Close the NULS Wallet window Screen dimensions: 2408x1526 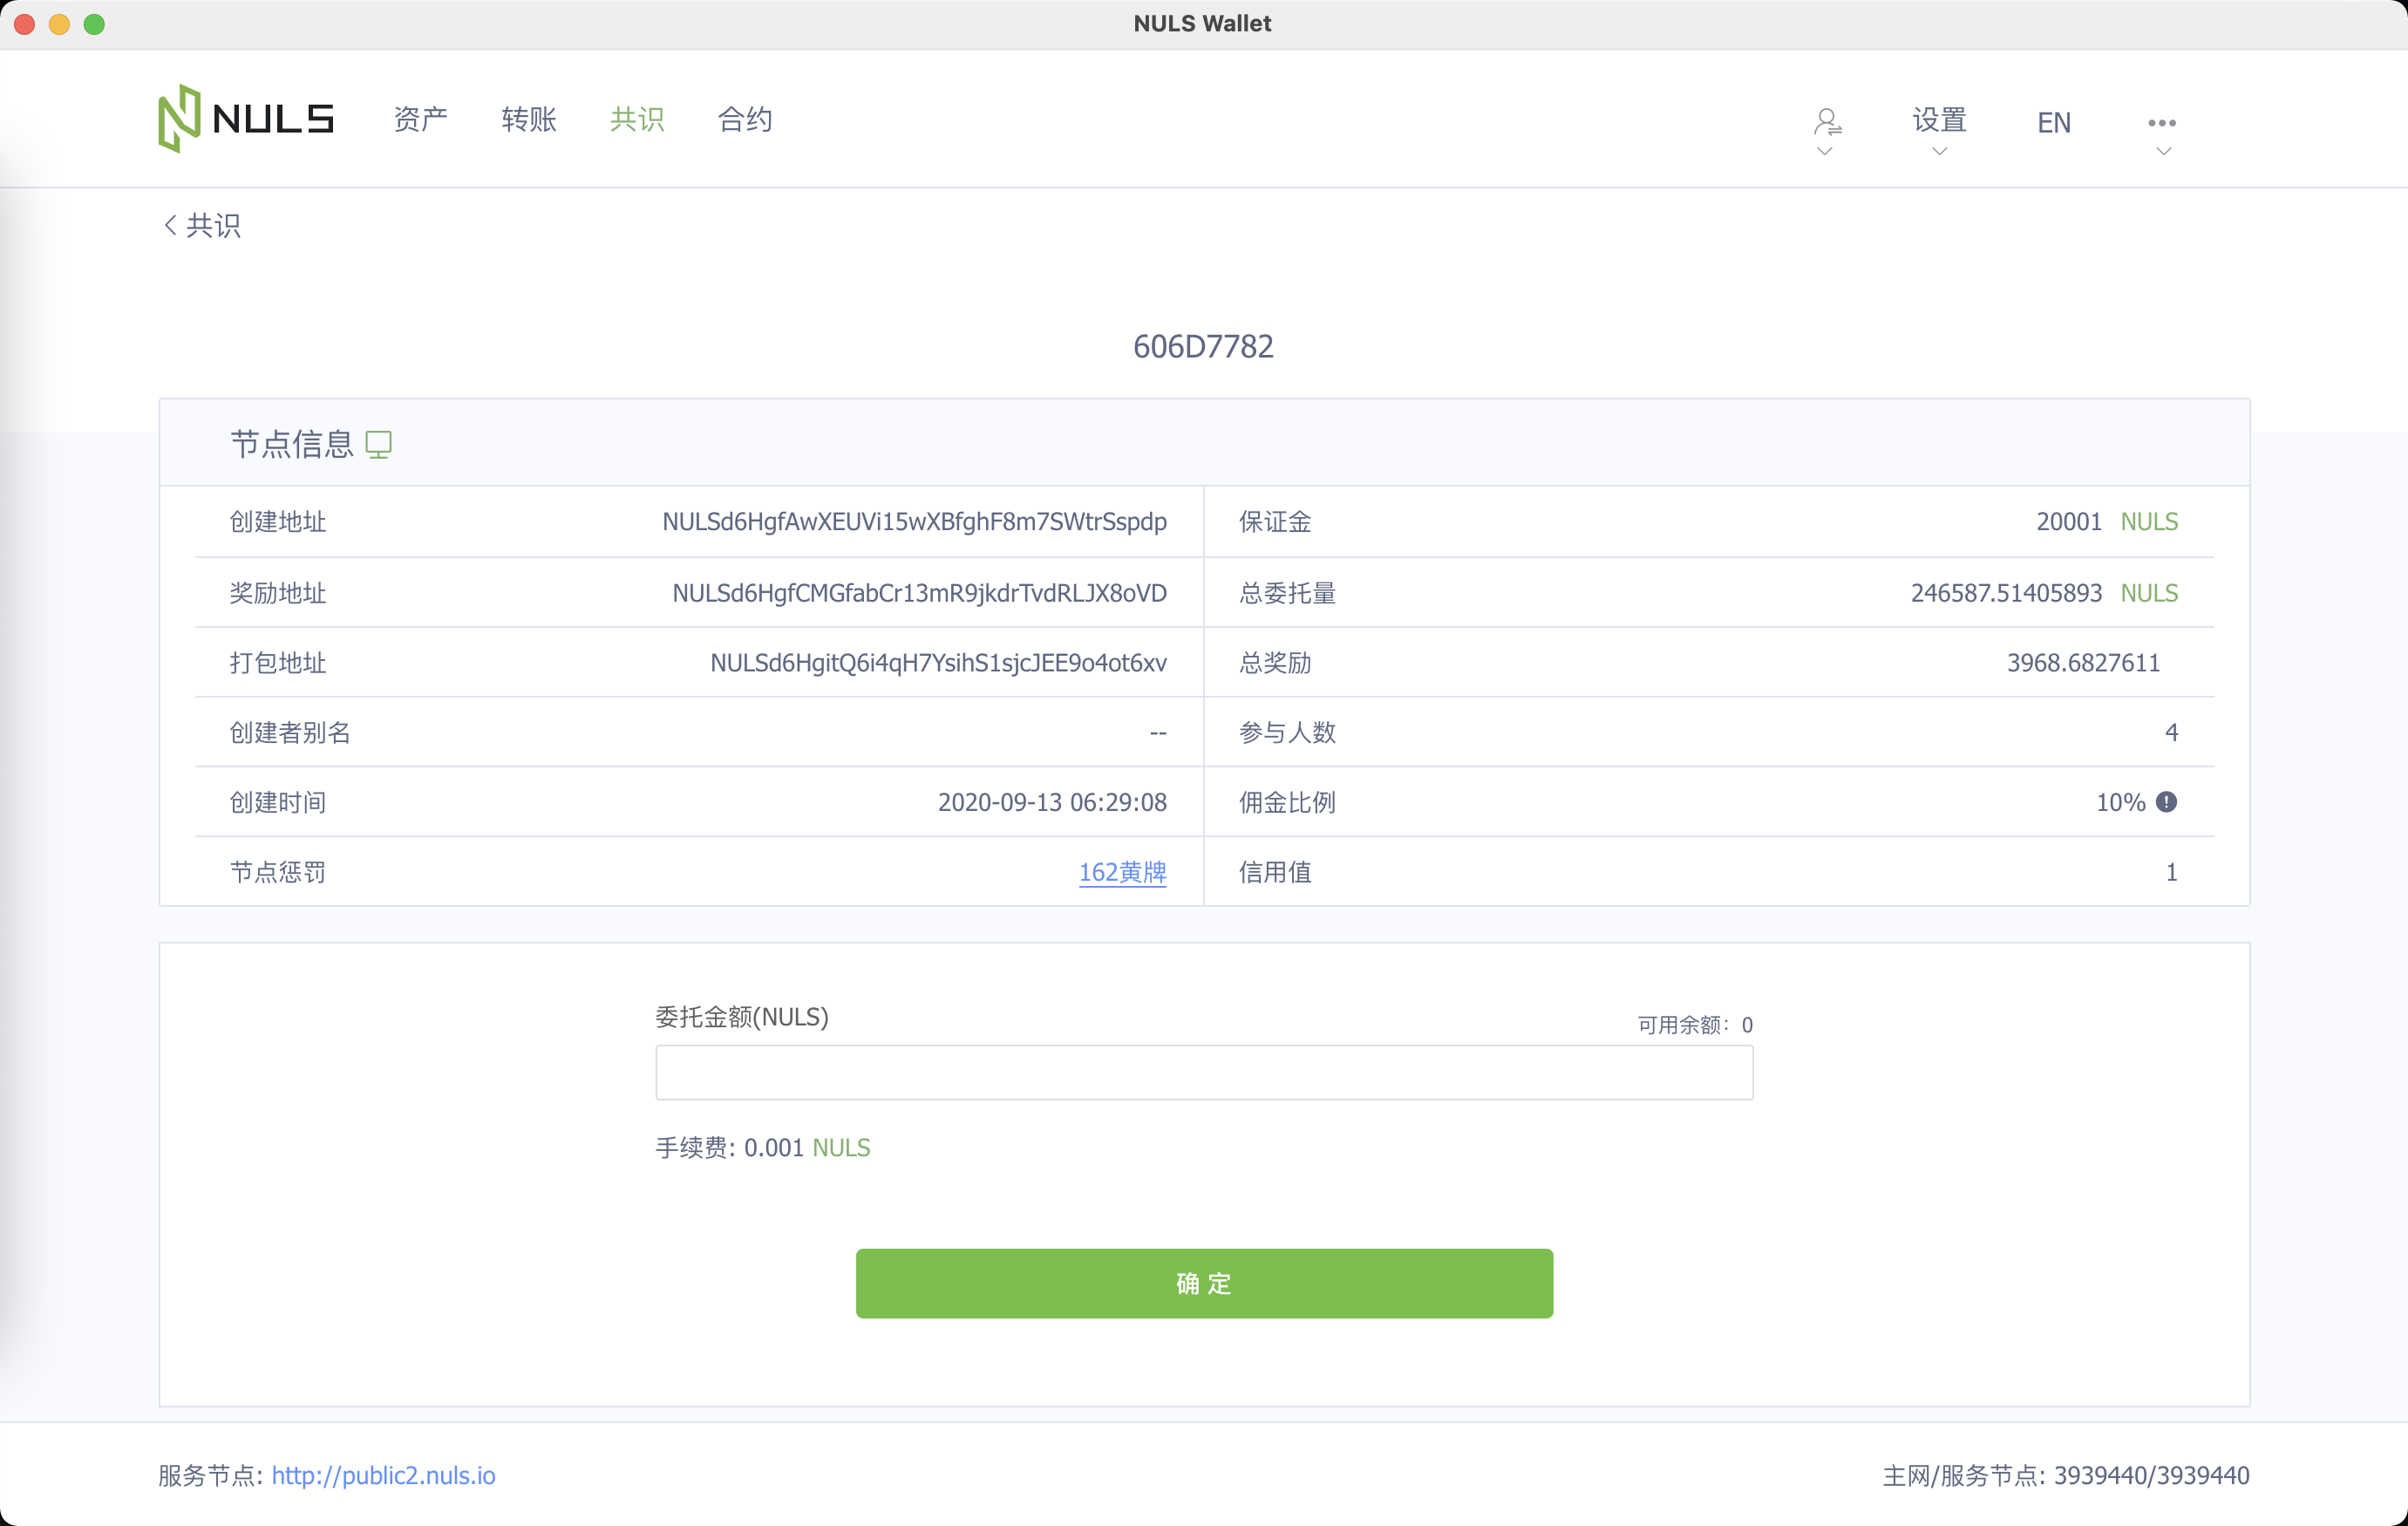coord(24,24)
